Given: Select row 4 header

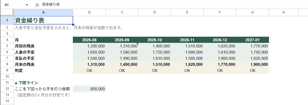Looking at the screenshot, I should pos(7,40).
